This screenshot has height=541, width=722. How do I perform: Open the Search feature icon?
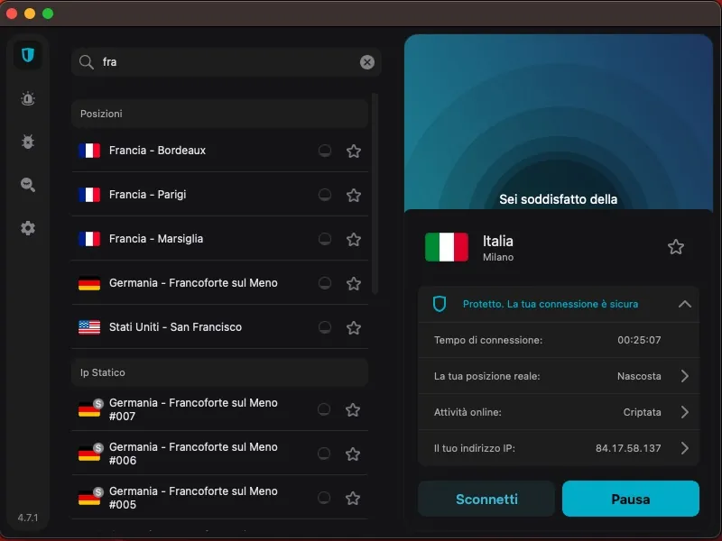click(27, 185)
